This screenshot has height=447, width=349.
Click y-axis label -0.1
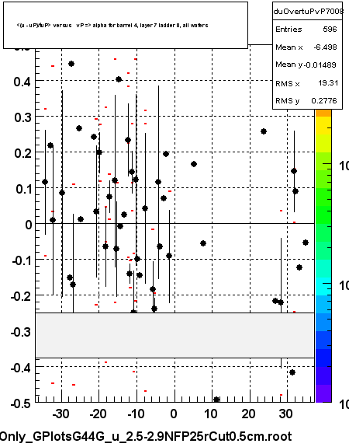pos(21,260)
